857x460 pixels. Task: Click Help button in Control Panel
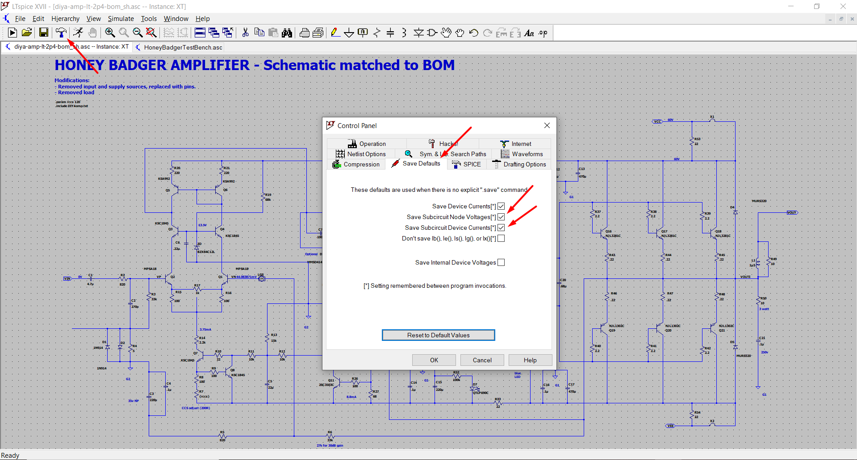pos(530,360)
